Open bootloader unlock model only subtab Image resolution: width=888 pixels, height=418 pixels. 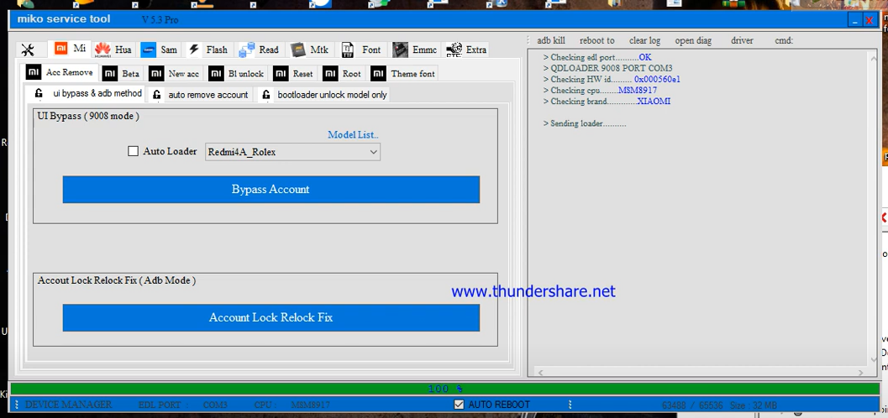click(324, 95)
